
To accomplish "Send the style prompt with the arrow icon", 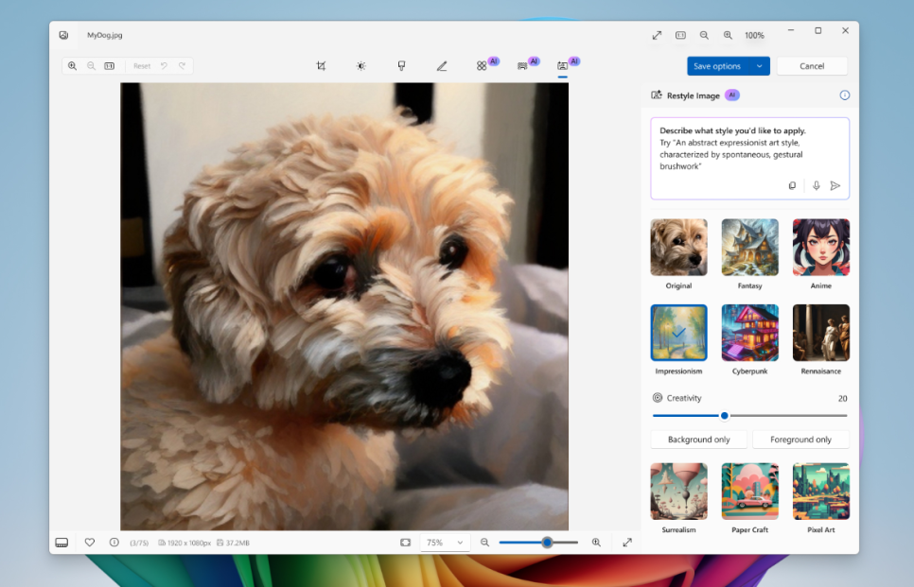I will (x=835, y=185).
